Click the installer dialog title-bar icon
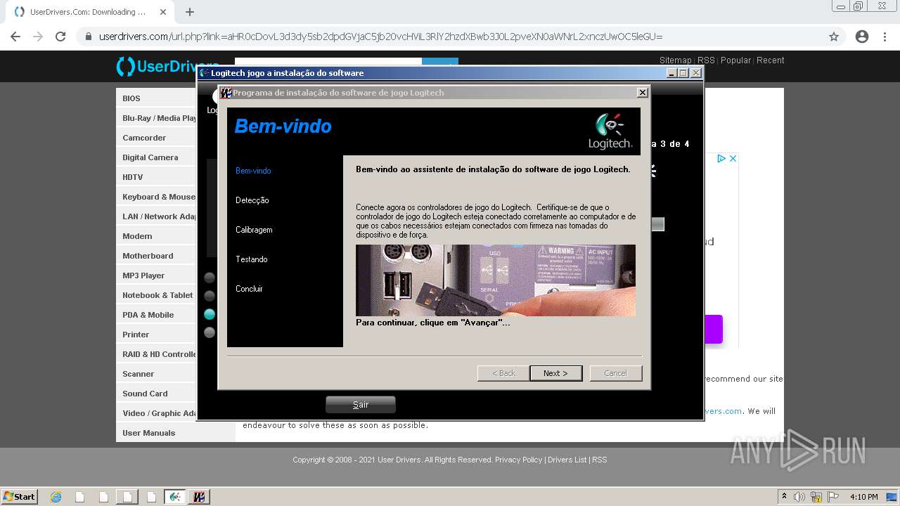Viewport: 900px width, 506px height. (x=226, y=93)
